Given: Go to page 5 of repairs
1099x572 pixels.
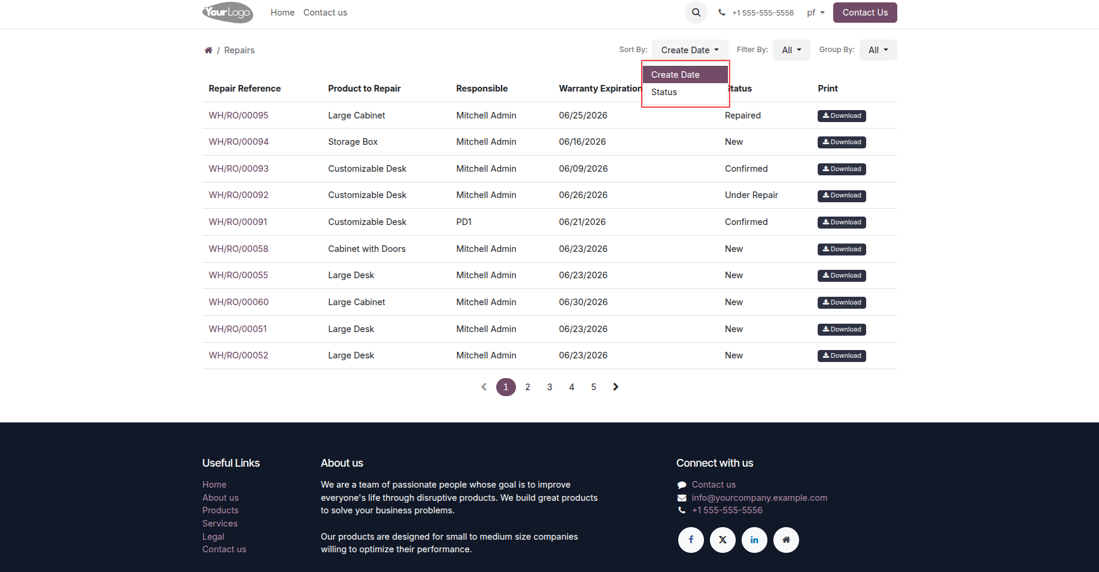Looking at the screenshot, I should (594, 387).
